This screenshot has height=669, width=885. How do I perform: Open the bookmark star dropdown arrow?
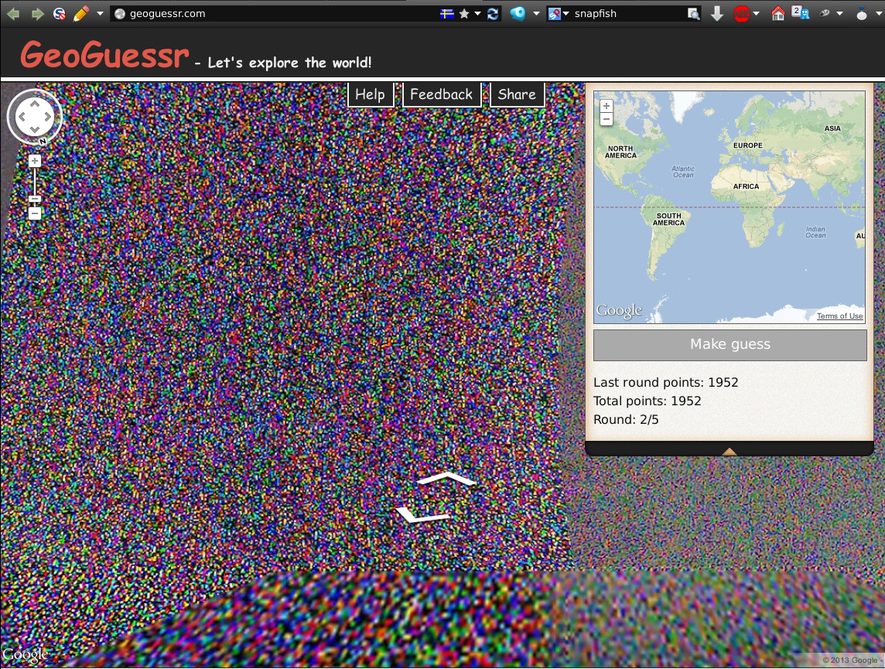477,14
